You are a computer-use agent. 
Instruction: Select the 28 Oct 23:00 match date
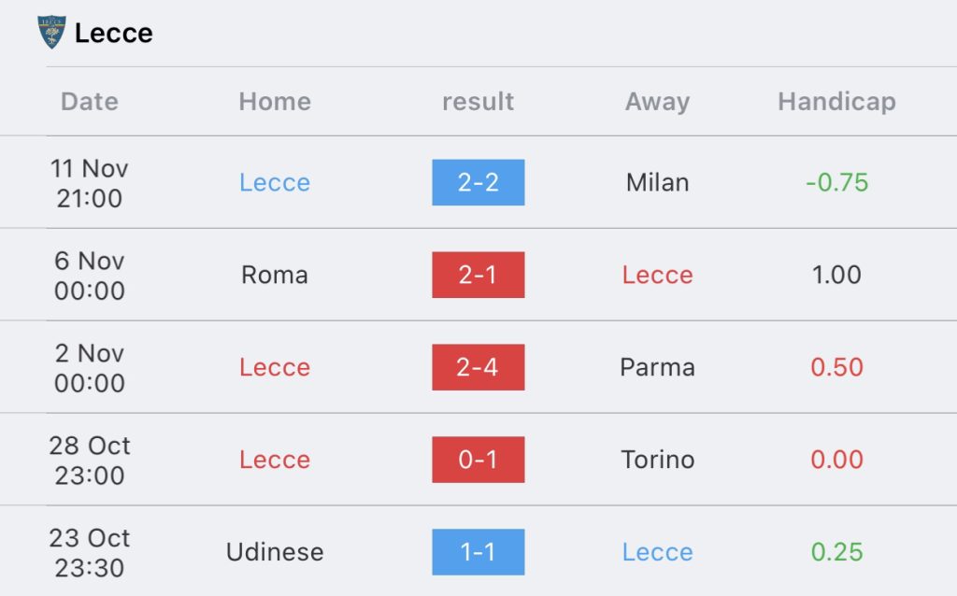(x=89, y=460)
